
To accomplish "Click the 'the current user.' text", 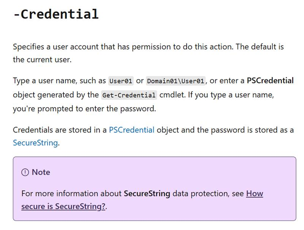I will pos(42,60).
